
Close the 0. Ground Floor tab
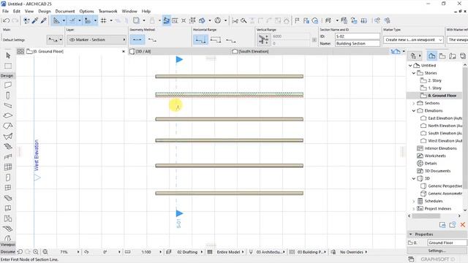[124, 51]
